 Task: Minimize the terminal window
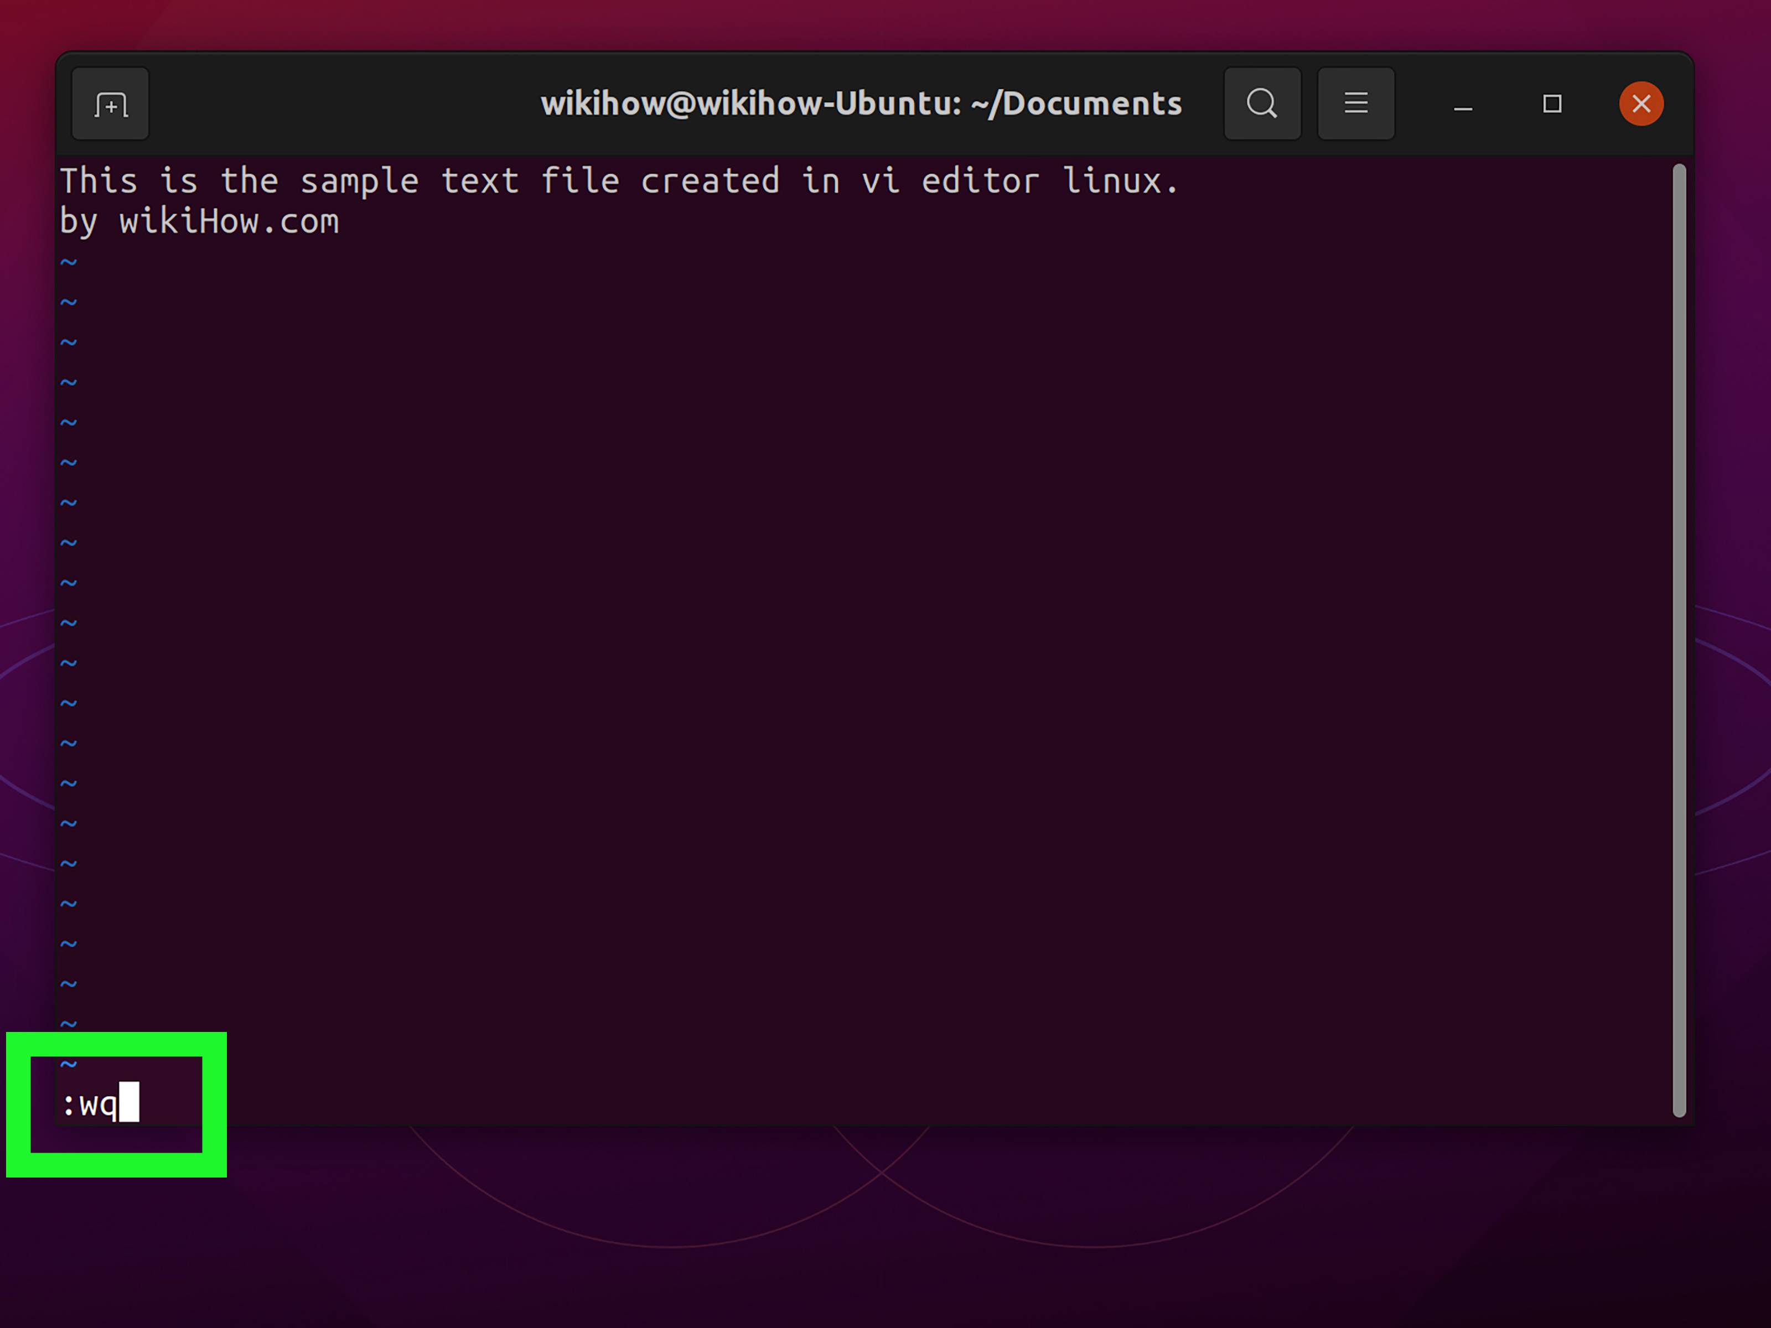tap(1463, 106)
